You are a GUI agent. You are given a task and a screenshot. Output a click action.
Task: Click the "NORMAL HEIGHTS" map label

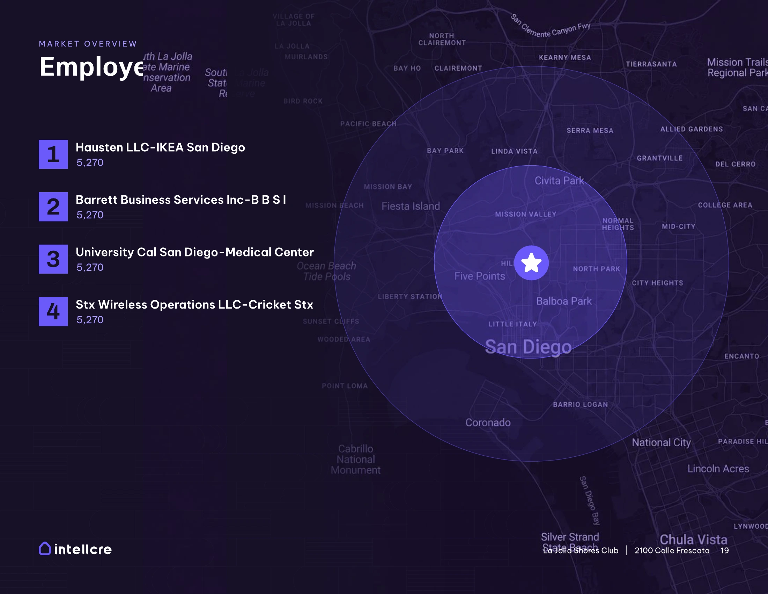point(618,224)
